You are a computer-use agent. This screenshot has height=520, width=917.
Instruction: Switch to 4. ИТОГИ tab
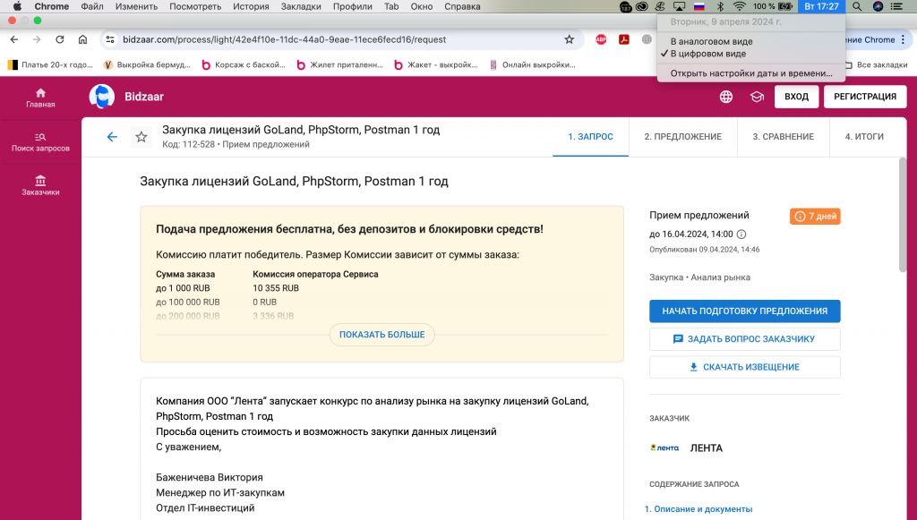(864, 137)
